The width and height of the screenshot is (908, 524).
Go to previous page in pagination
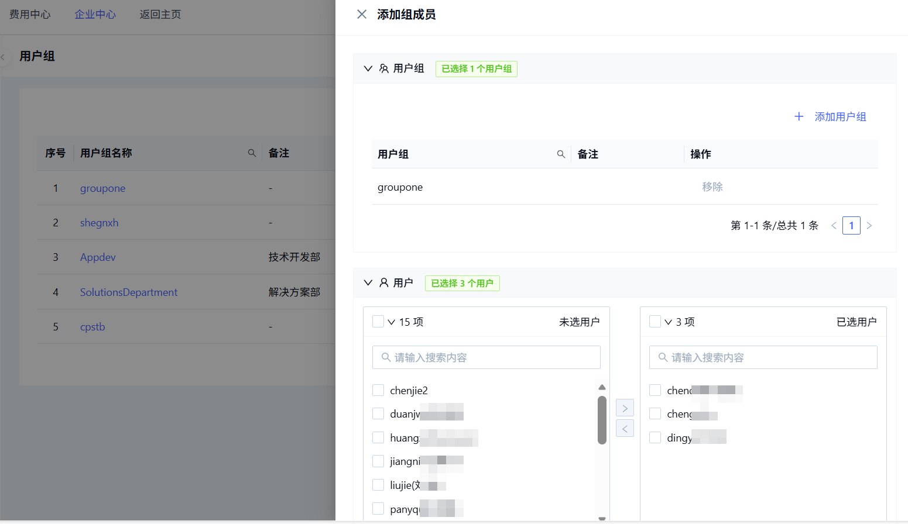pyautogui.click(x=834, y=226)
